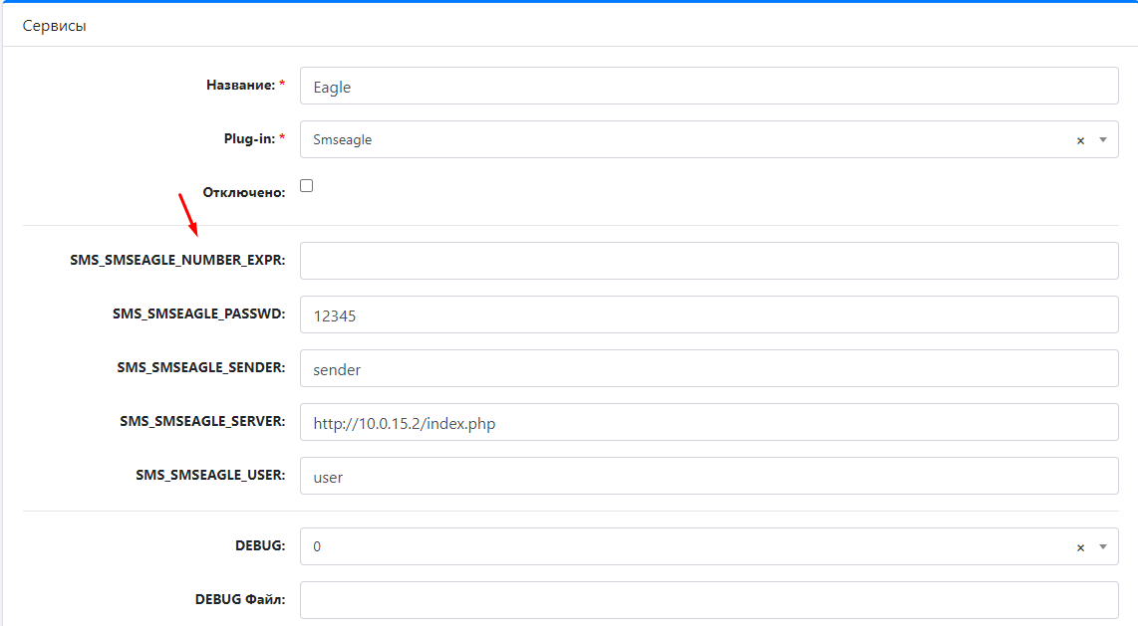1138x626 pixels.
Task: Expand the DEBUG dropdown arrow
Action: (1102, 547)
